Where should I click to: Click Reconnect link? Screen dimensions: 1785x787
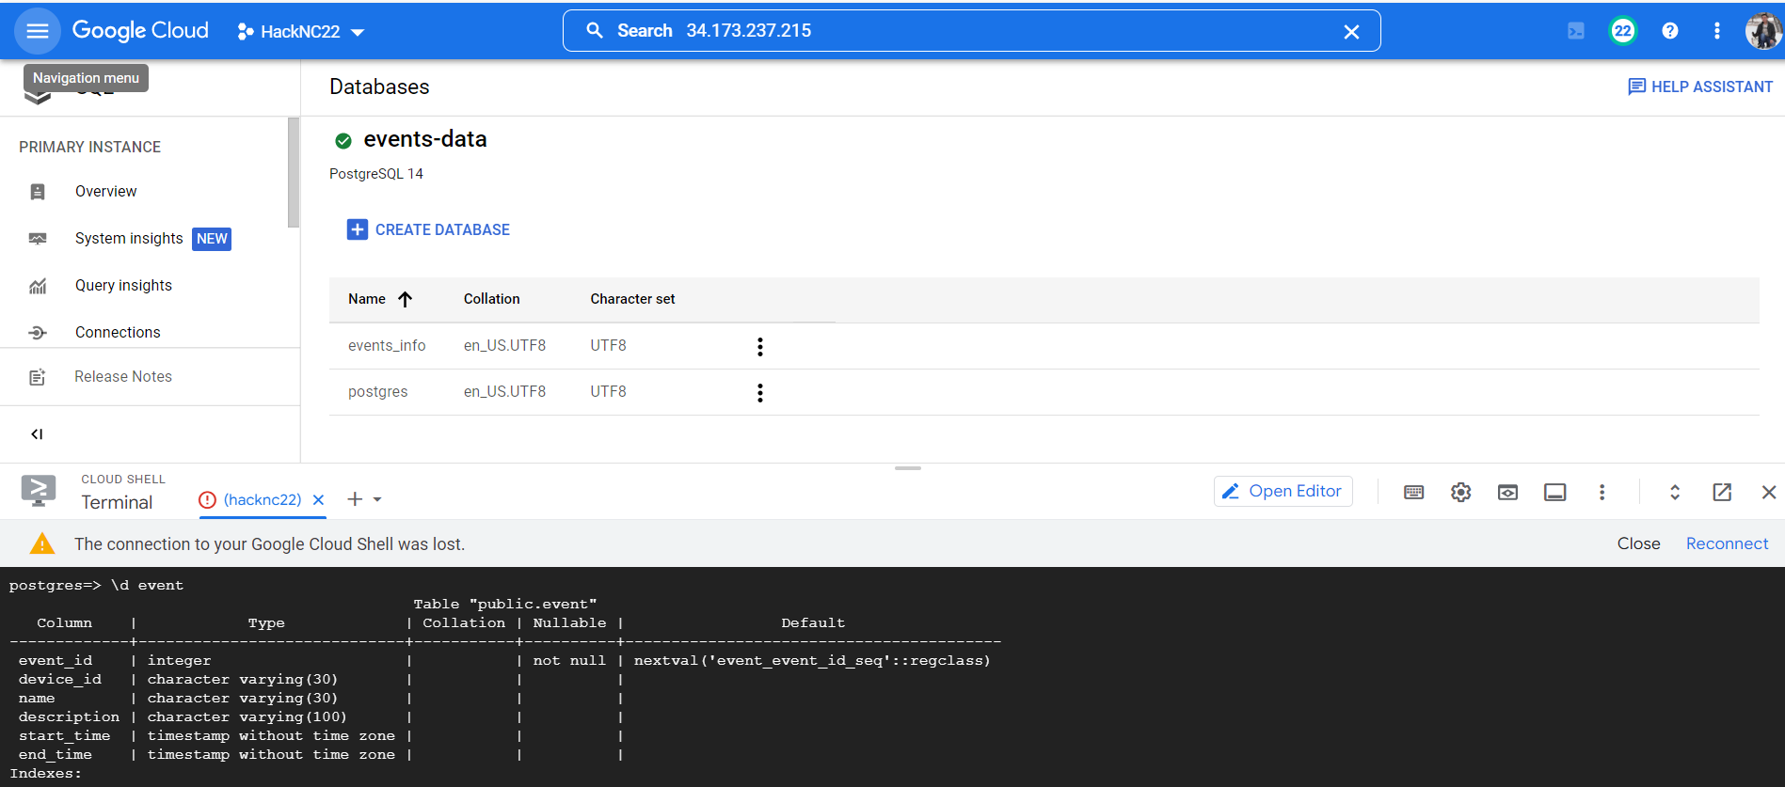[x=1727, y=543]
